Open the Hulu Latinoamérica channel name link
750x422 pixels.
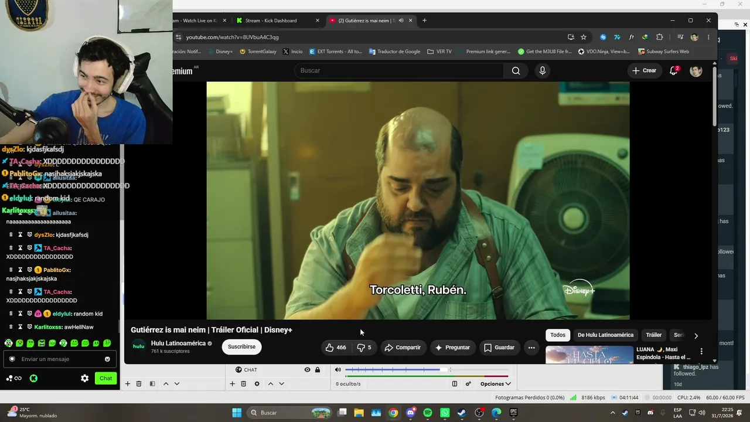(x=178, y=343)
